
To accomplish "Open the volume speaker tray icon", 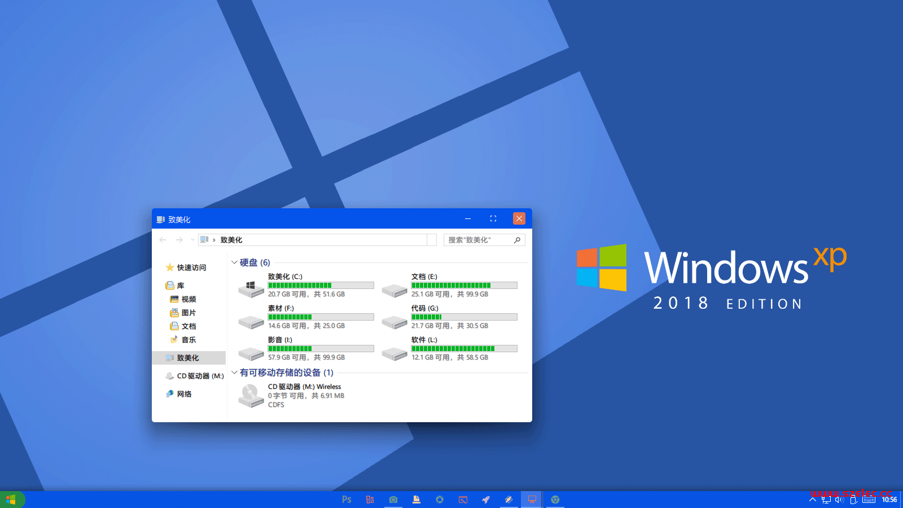I will pos(839,500).
